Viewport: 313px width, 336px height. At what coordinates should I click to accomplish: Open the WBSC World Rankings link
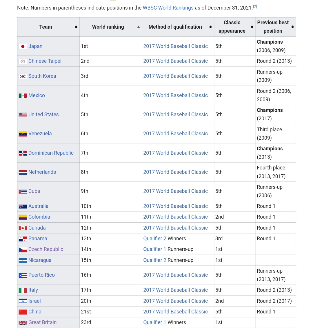point(168,8)
